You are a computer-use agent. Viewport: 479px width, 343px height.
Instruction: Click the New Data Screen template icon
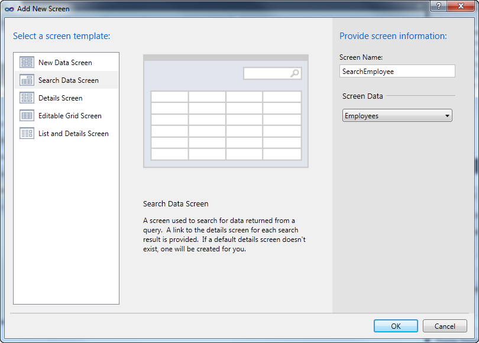click(27, 62)
